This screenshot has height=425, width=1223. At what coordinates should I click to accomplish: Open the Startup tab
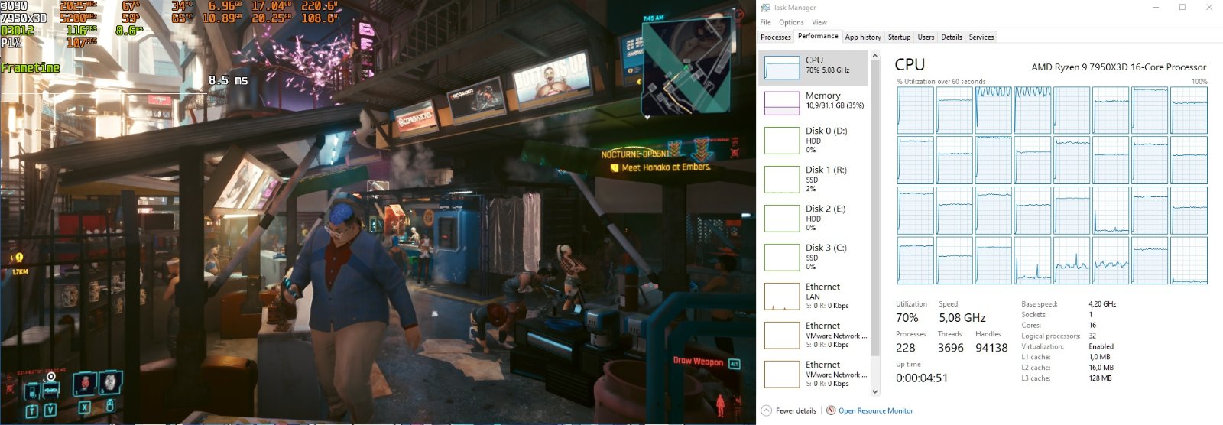[x=899, y=37]
